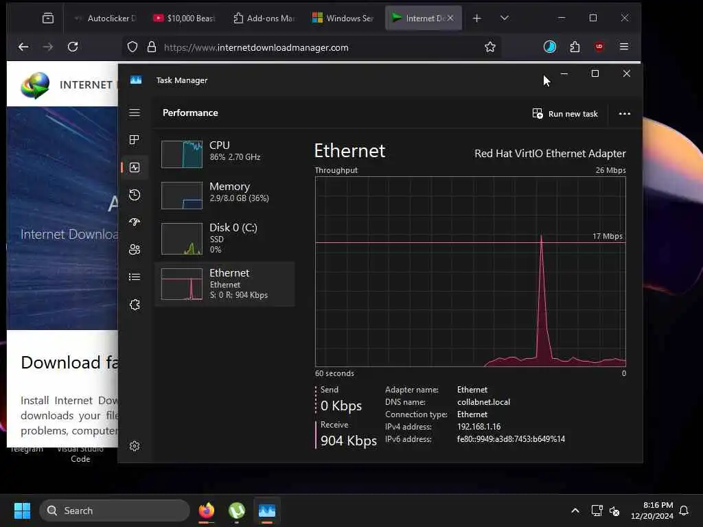The image size is (703, 527).
Task: Select Disk 0 (C:) performance entry
Action: click(x=224, y=238)
